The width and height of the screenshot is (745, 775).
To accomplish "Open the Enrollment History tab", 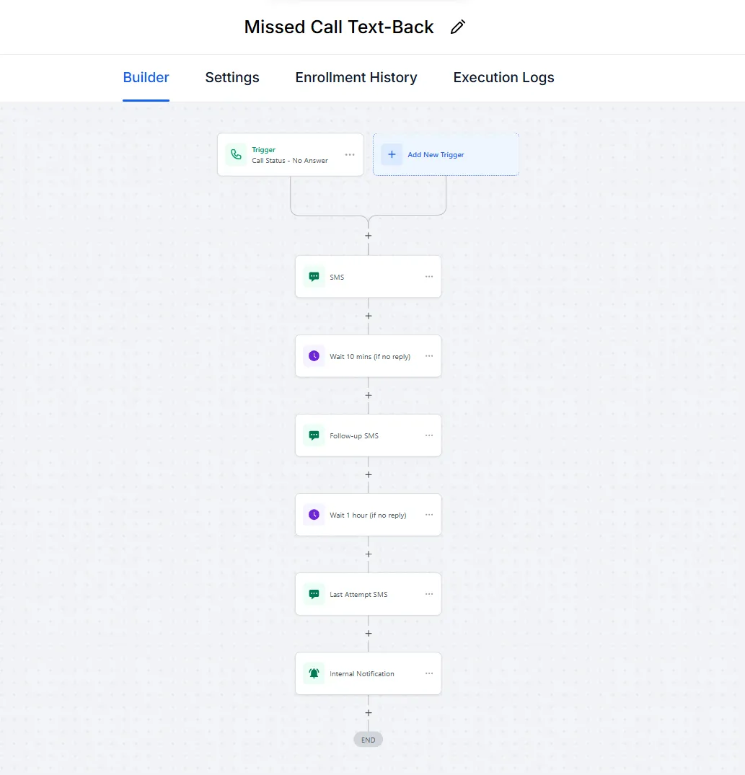I will point(356,78).
